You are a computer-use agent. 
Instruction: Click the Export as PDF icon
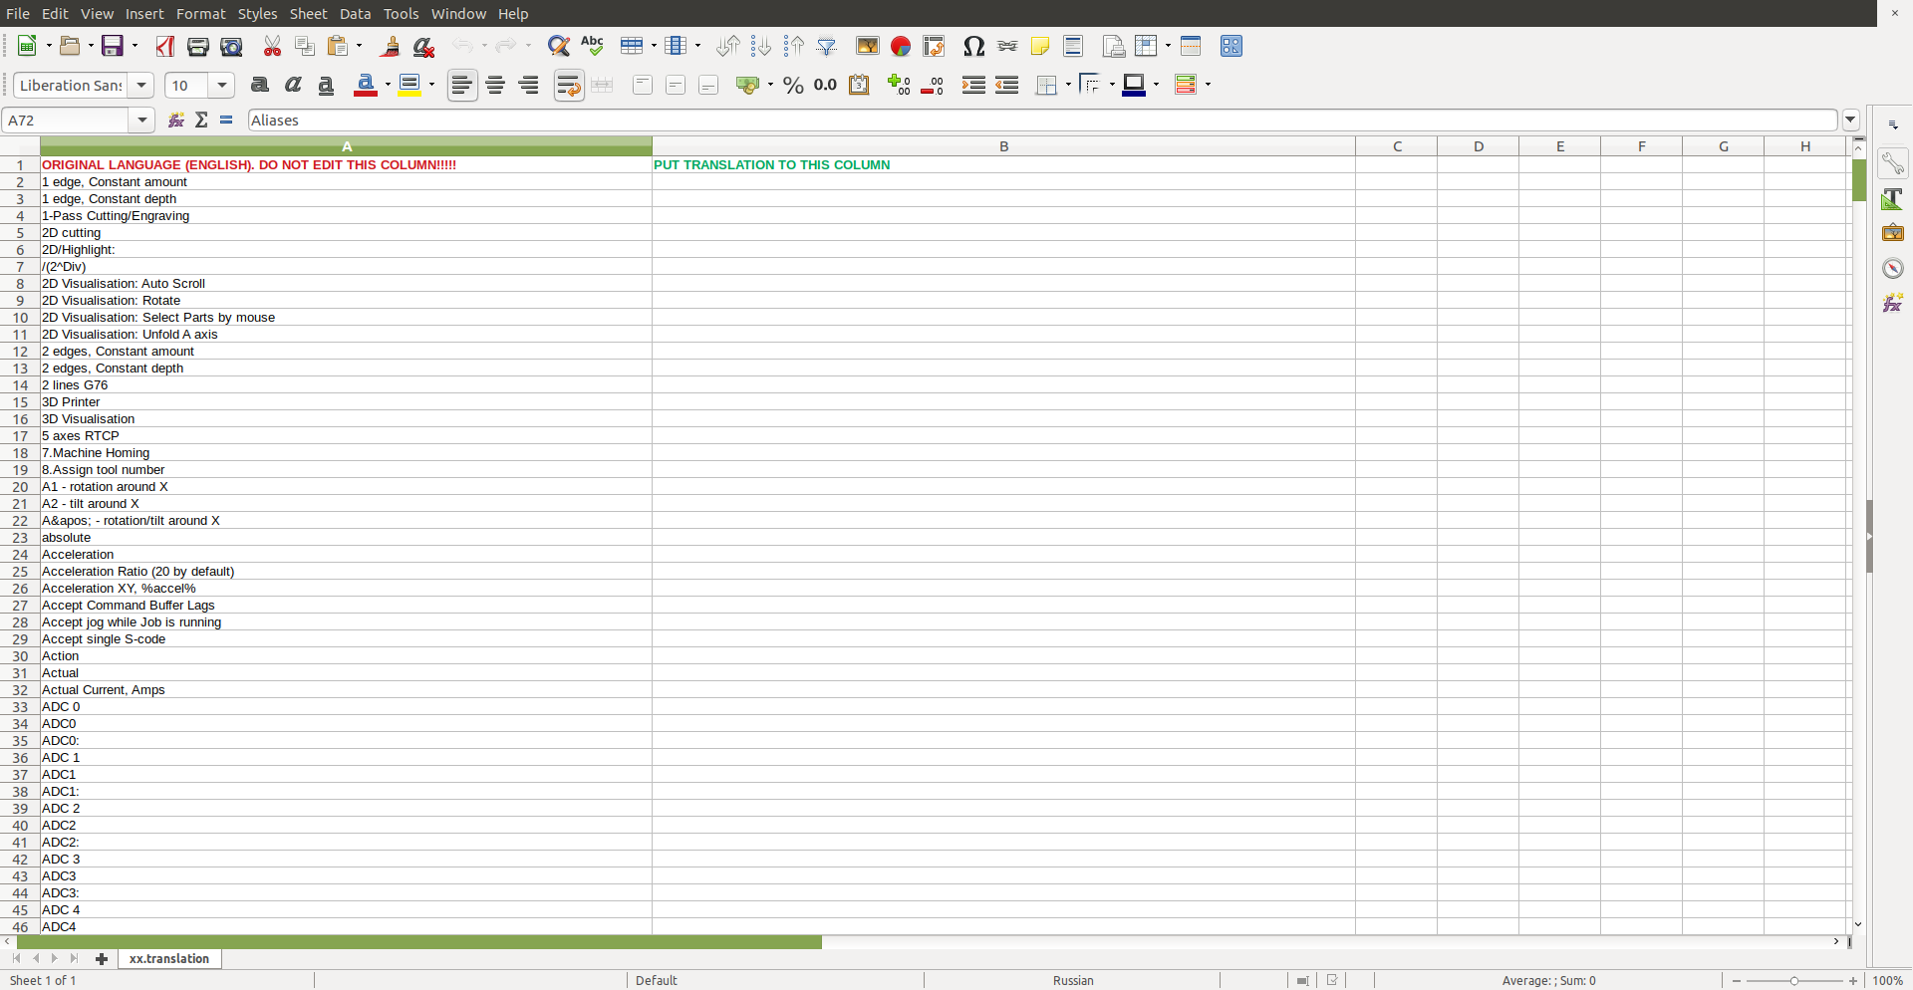click(x=164, y=46)
